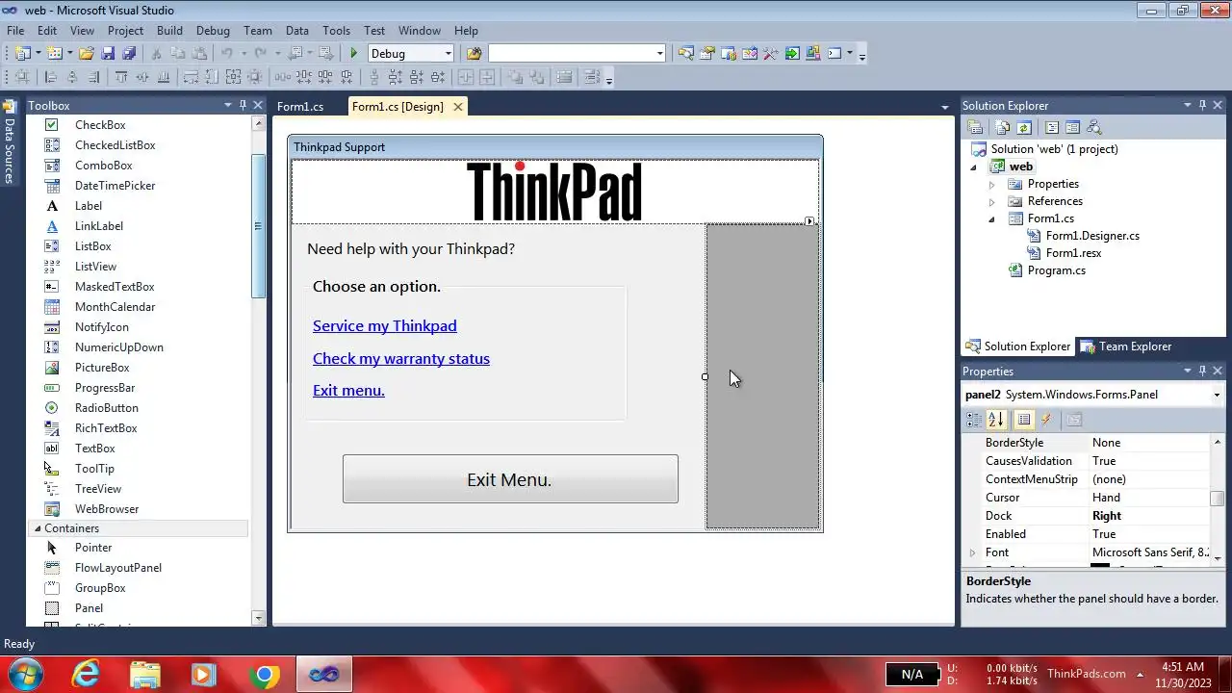Click the Properties grid scrollbar thumb

click(1218, 499)
